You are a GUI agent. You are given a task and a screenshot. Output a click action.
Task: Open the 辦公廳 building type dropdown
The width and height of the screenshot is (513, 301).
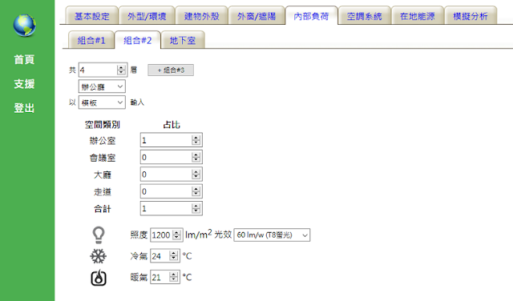click(102, 86)
